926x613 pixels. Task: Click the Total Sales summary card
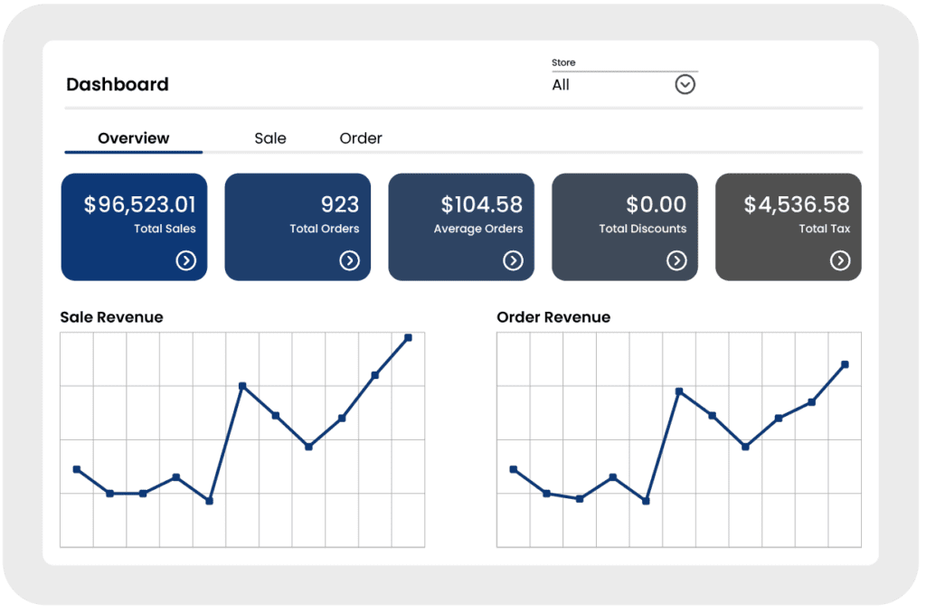[x=134, y=222]
